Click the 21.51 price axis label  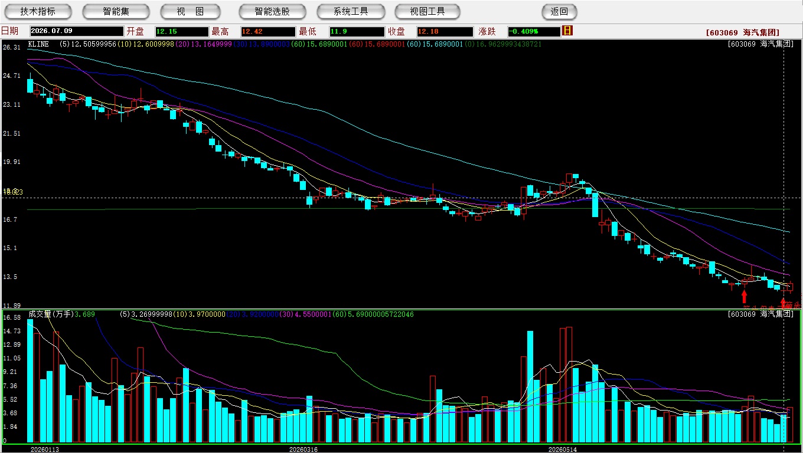[12, 133]
